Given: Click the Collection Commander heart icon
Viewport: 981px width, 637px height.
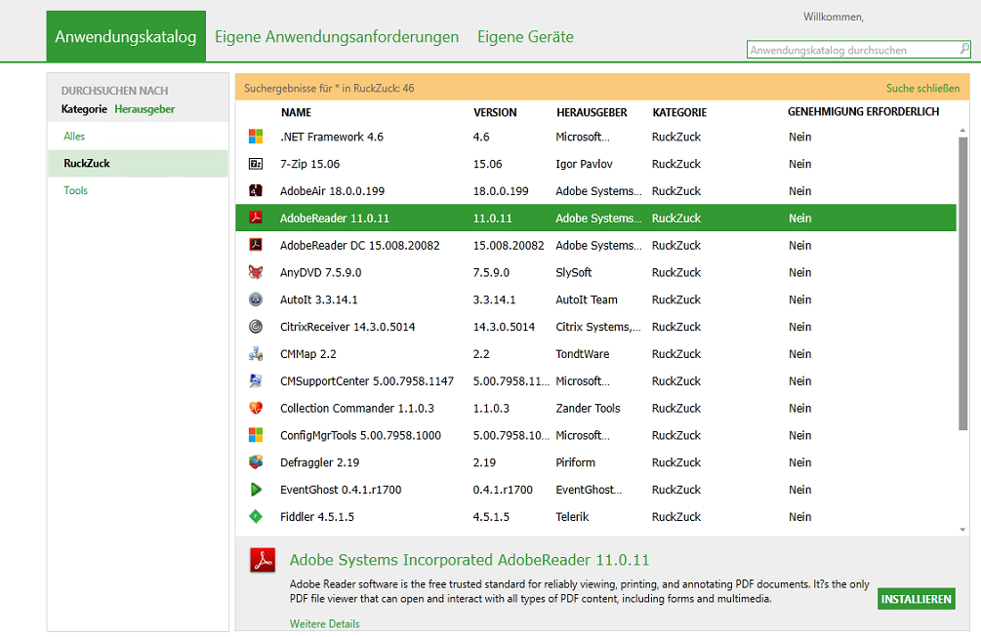Looking at the screenshot, I should 256,408.
